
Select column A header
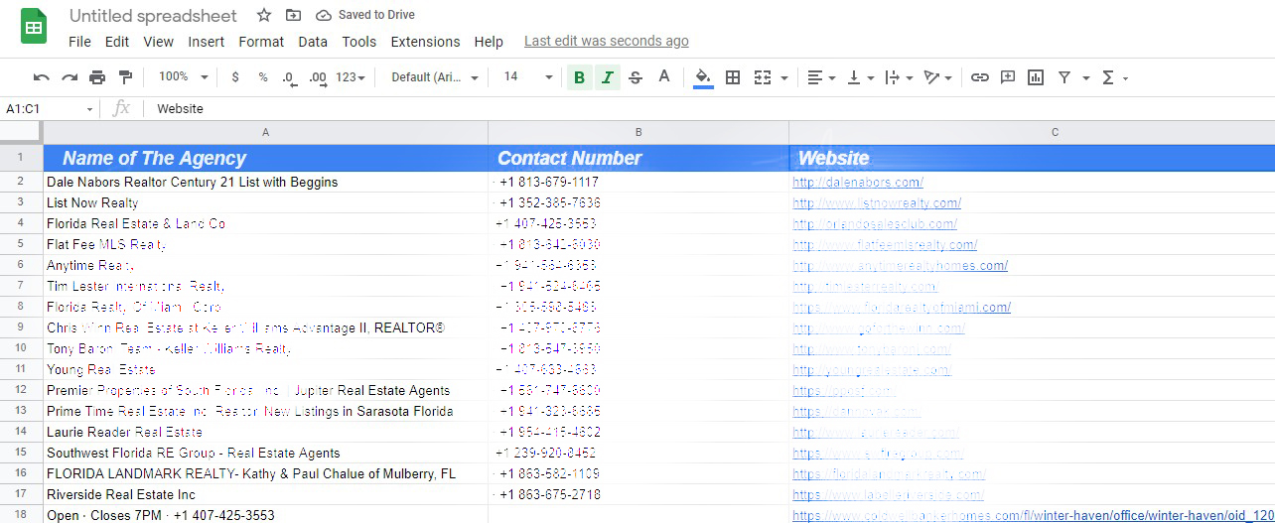[x=265, y=132]
